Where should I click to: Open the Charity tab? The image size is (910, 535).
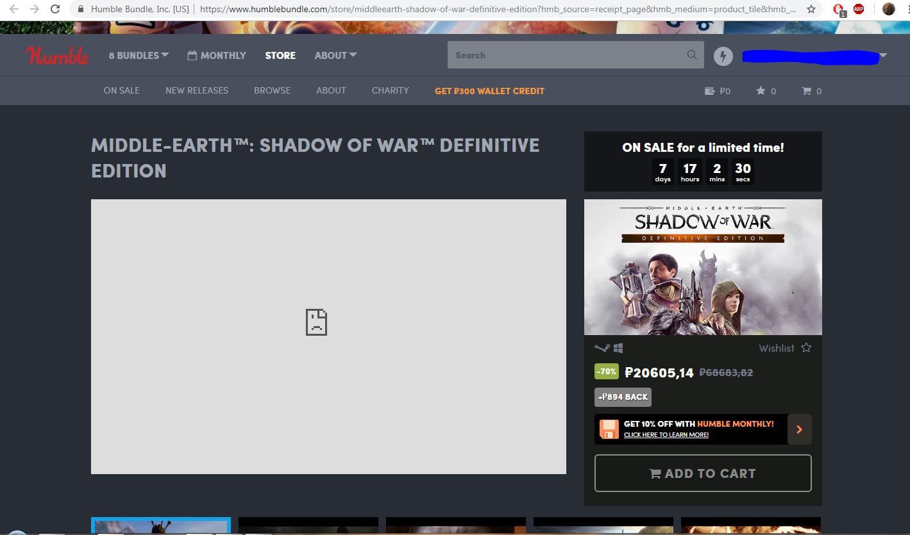390,91
